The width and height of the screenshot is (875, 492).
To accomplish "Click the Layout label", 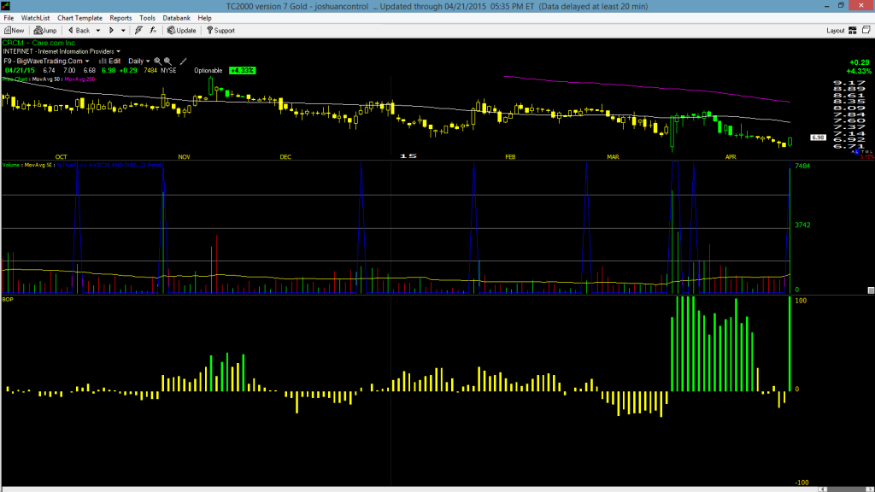I will (x=836, y=31).
